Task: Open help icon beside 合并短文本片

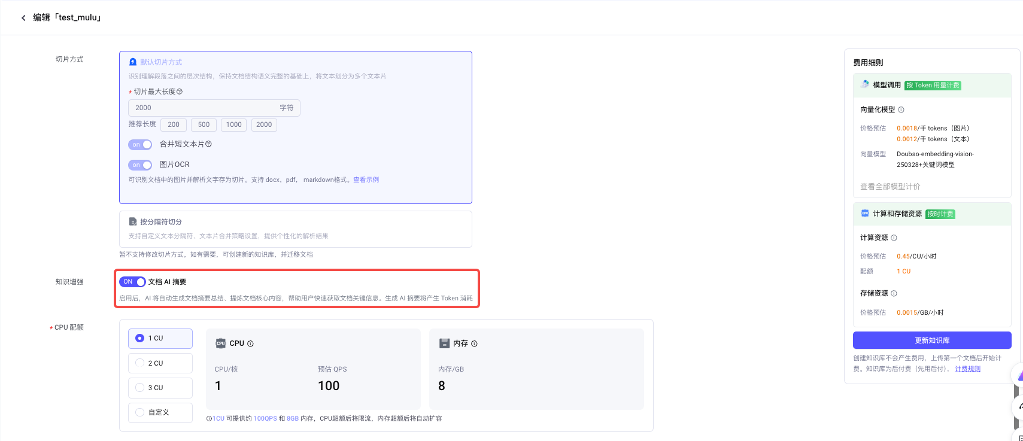Action: 209,144
